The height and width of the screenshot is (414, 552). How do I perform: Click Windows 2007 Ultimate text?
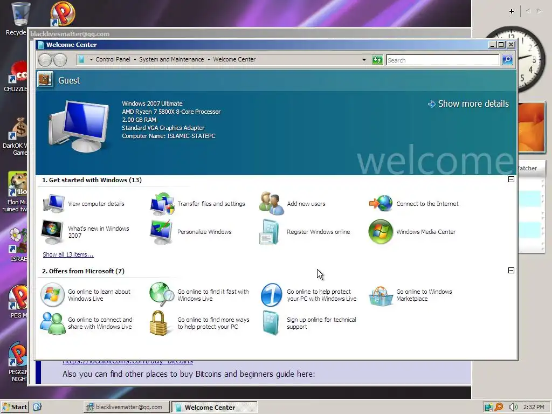pos(152,103)
